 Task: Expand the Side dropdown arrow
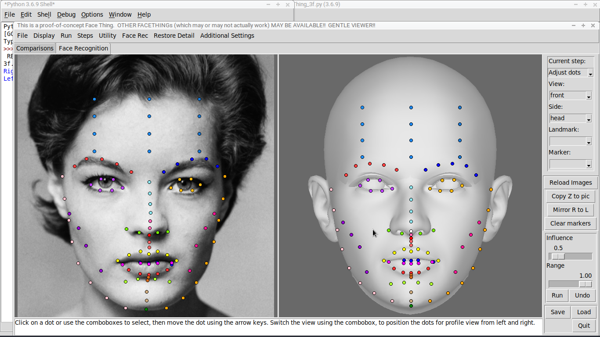pyautogui.click(x=589, y=118)
